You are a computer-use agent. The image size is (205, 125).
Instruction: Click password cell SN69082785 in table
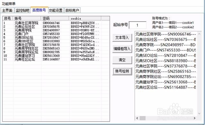tap(51, 52)
